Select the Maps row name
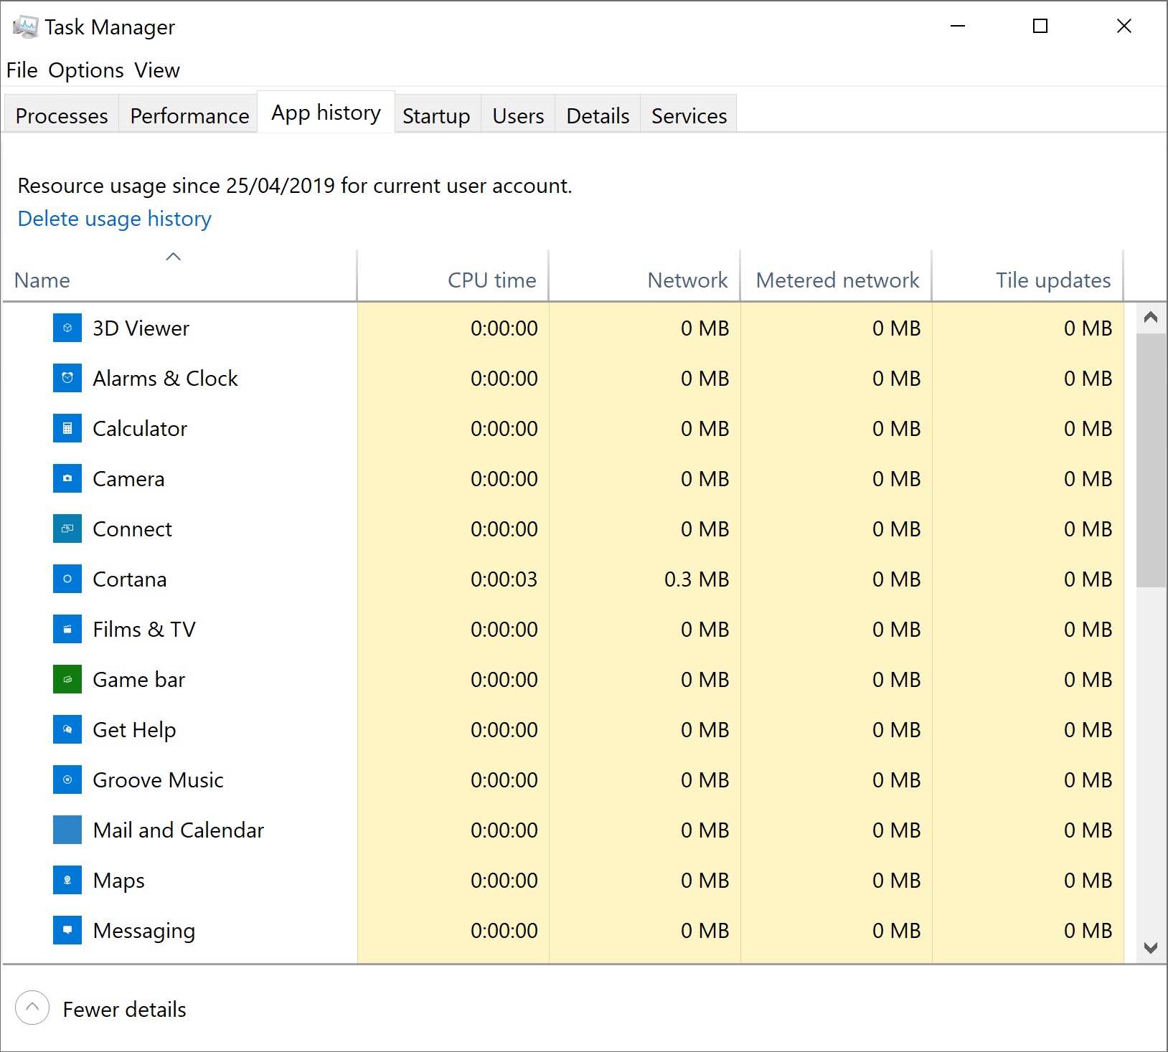This screenshot has height=1052, width=1168. tap(118, 880)
